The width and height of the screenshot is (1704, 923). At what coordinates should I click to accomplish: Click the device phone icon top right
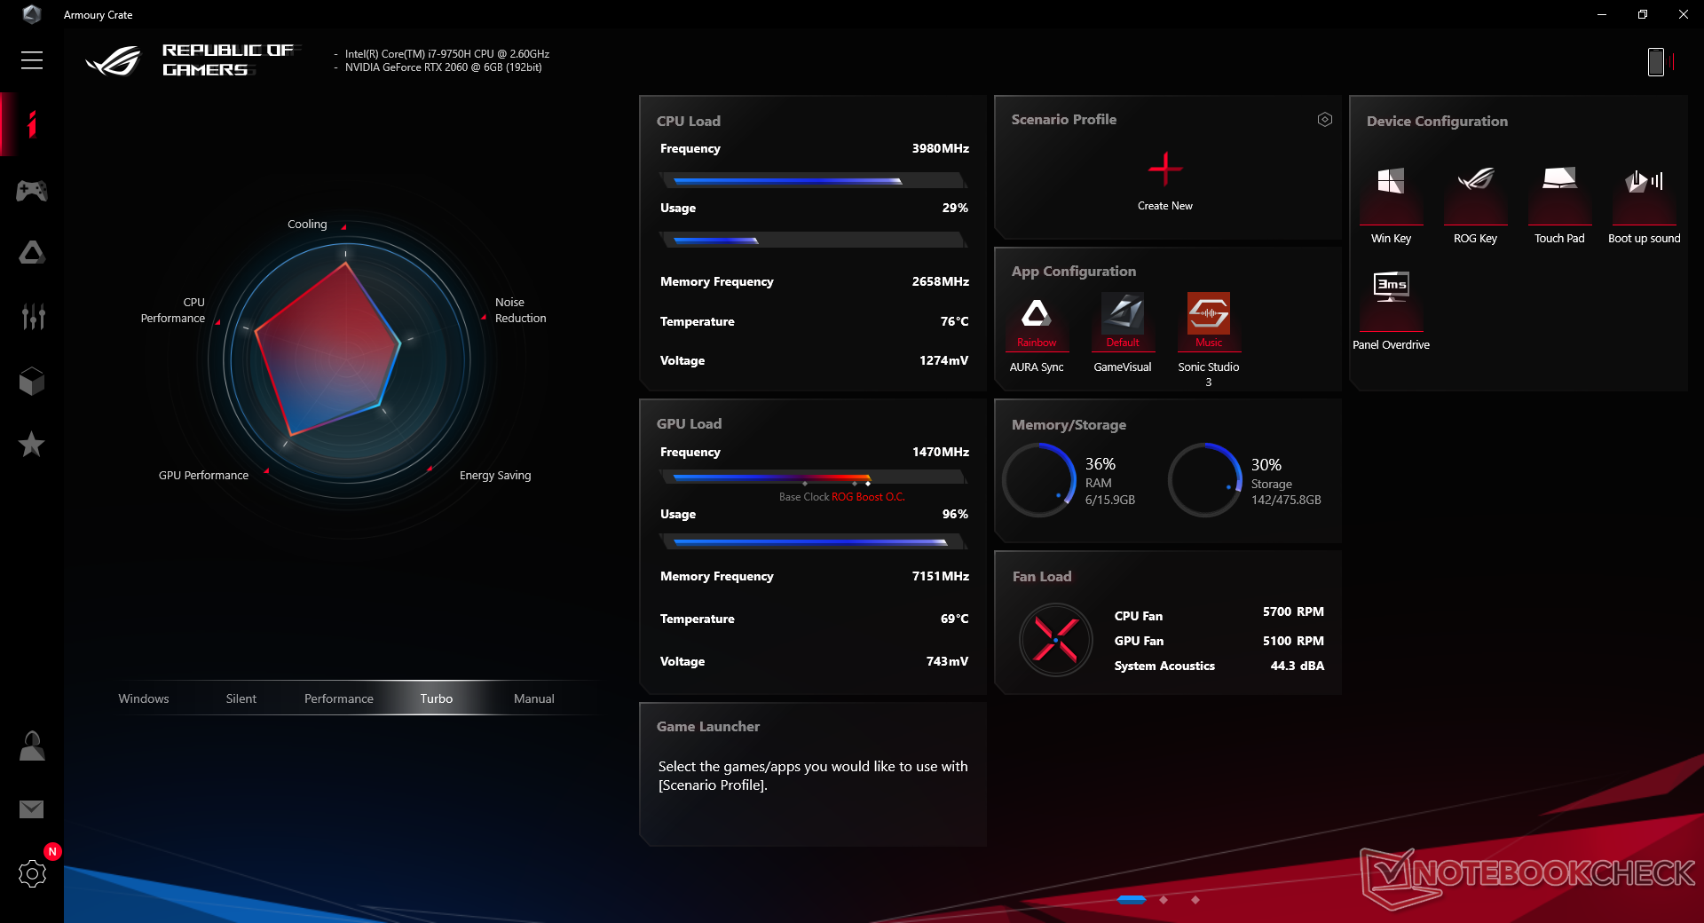tap(1656, 62)
